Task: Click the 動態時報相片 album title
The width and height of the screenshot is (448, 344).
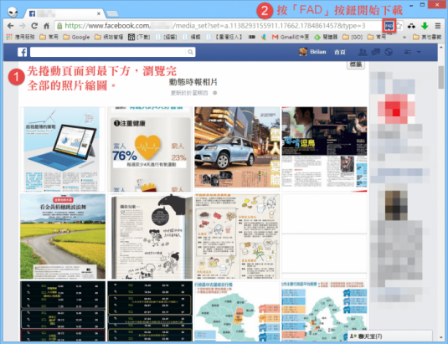Action: pyautogui.click(x=193, y=82)
